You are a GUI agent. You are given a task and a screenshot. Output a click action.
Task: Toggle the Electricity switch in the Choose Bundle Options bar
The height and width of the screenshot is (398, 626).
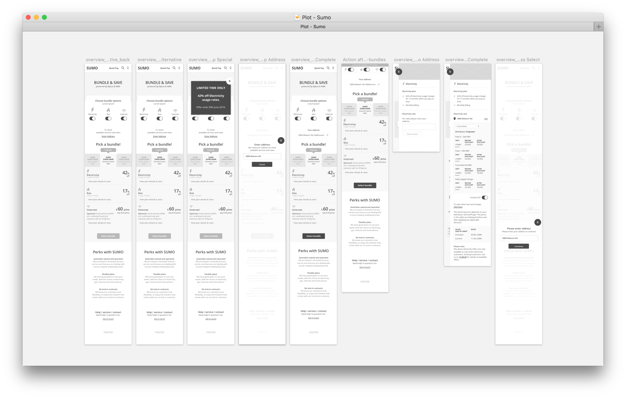(x=351, y=69)
